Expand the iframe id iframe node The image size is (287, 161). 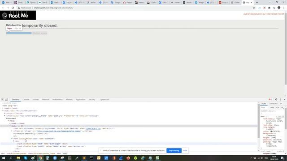(x=12, y=131)
